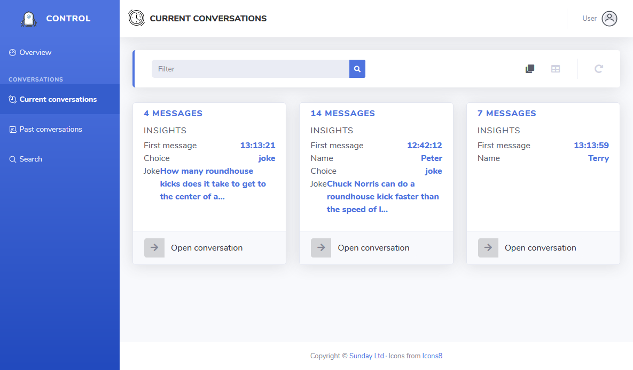
Task: Click the User label in header
Action: click(589, 19)
